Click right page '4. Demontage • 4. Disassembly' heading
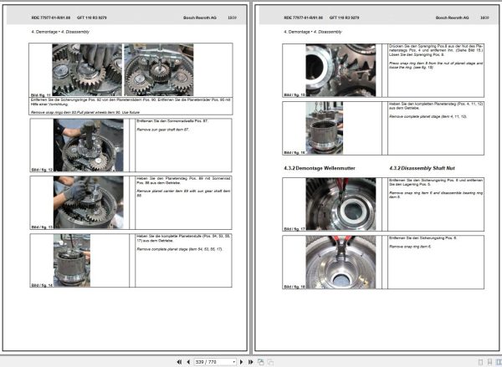The image size is (502, 367). point(313,32)
